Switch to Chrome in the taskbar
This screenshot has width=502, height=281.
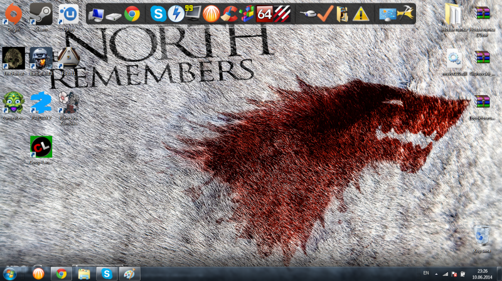pos(61,274)
